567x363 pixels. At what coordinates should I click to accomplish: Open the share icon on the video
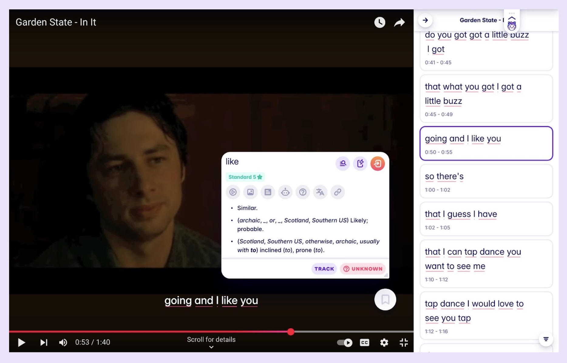click(399, 22)
